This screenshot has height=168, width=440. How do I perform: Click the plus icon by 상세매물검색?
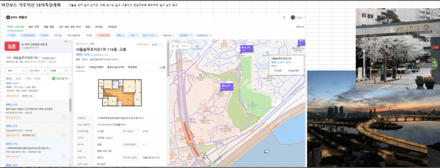[x=211, y=35]
